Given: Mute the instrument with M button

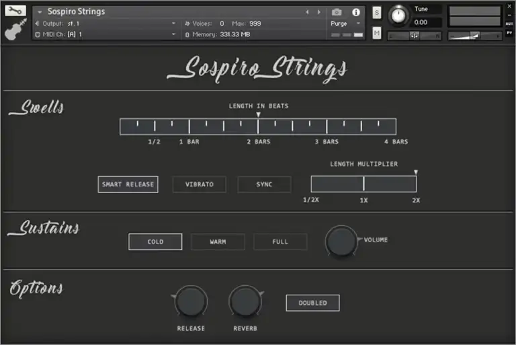Looking at the screenshot, I should pyautogui.click(x=376, y=33).
